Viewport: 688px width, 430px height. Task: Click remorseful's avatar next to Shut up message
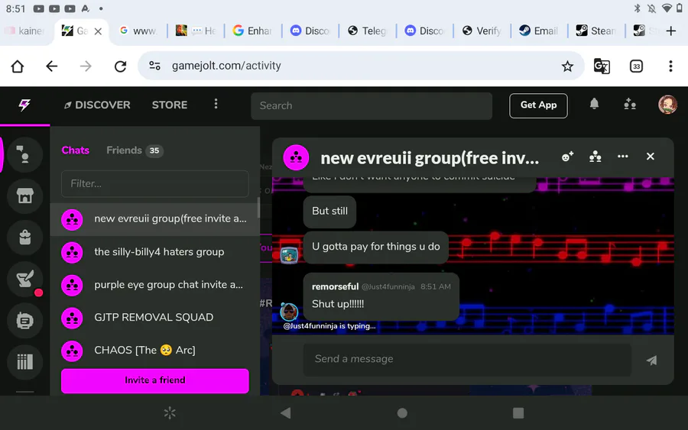pyautogui.click(x=289, y=312)
